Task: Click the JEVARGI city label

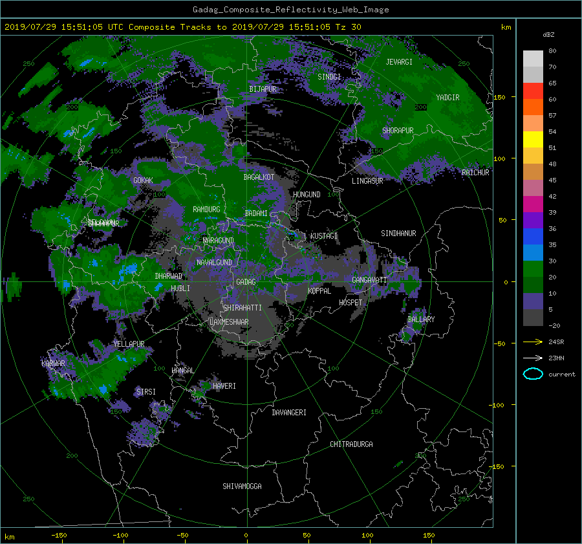Action: click(x=399, y=62)
